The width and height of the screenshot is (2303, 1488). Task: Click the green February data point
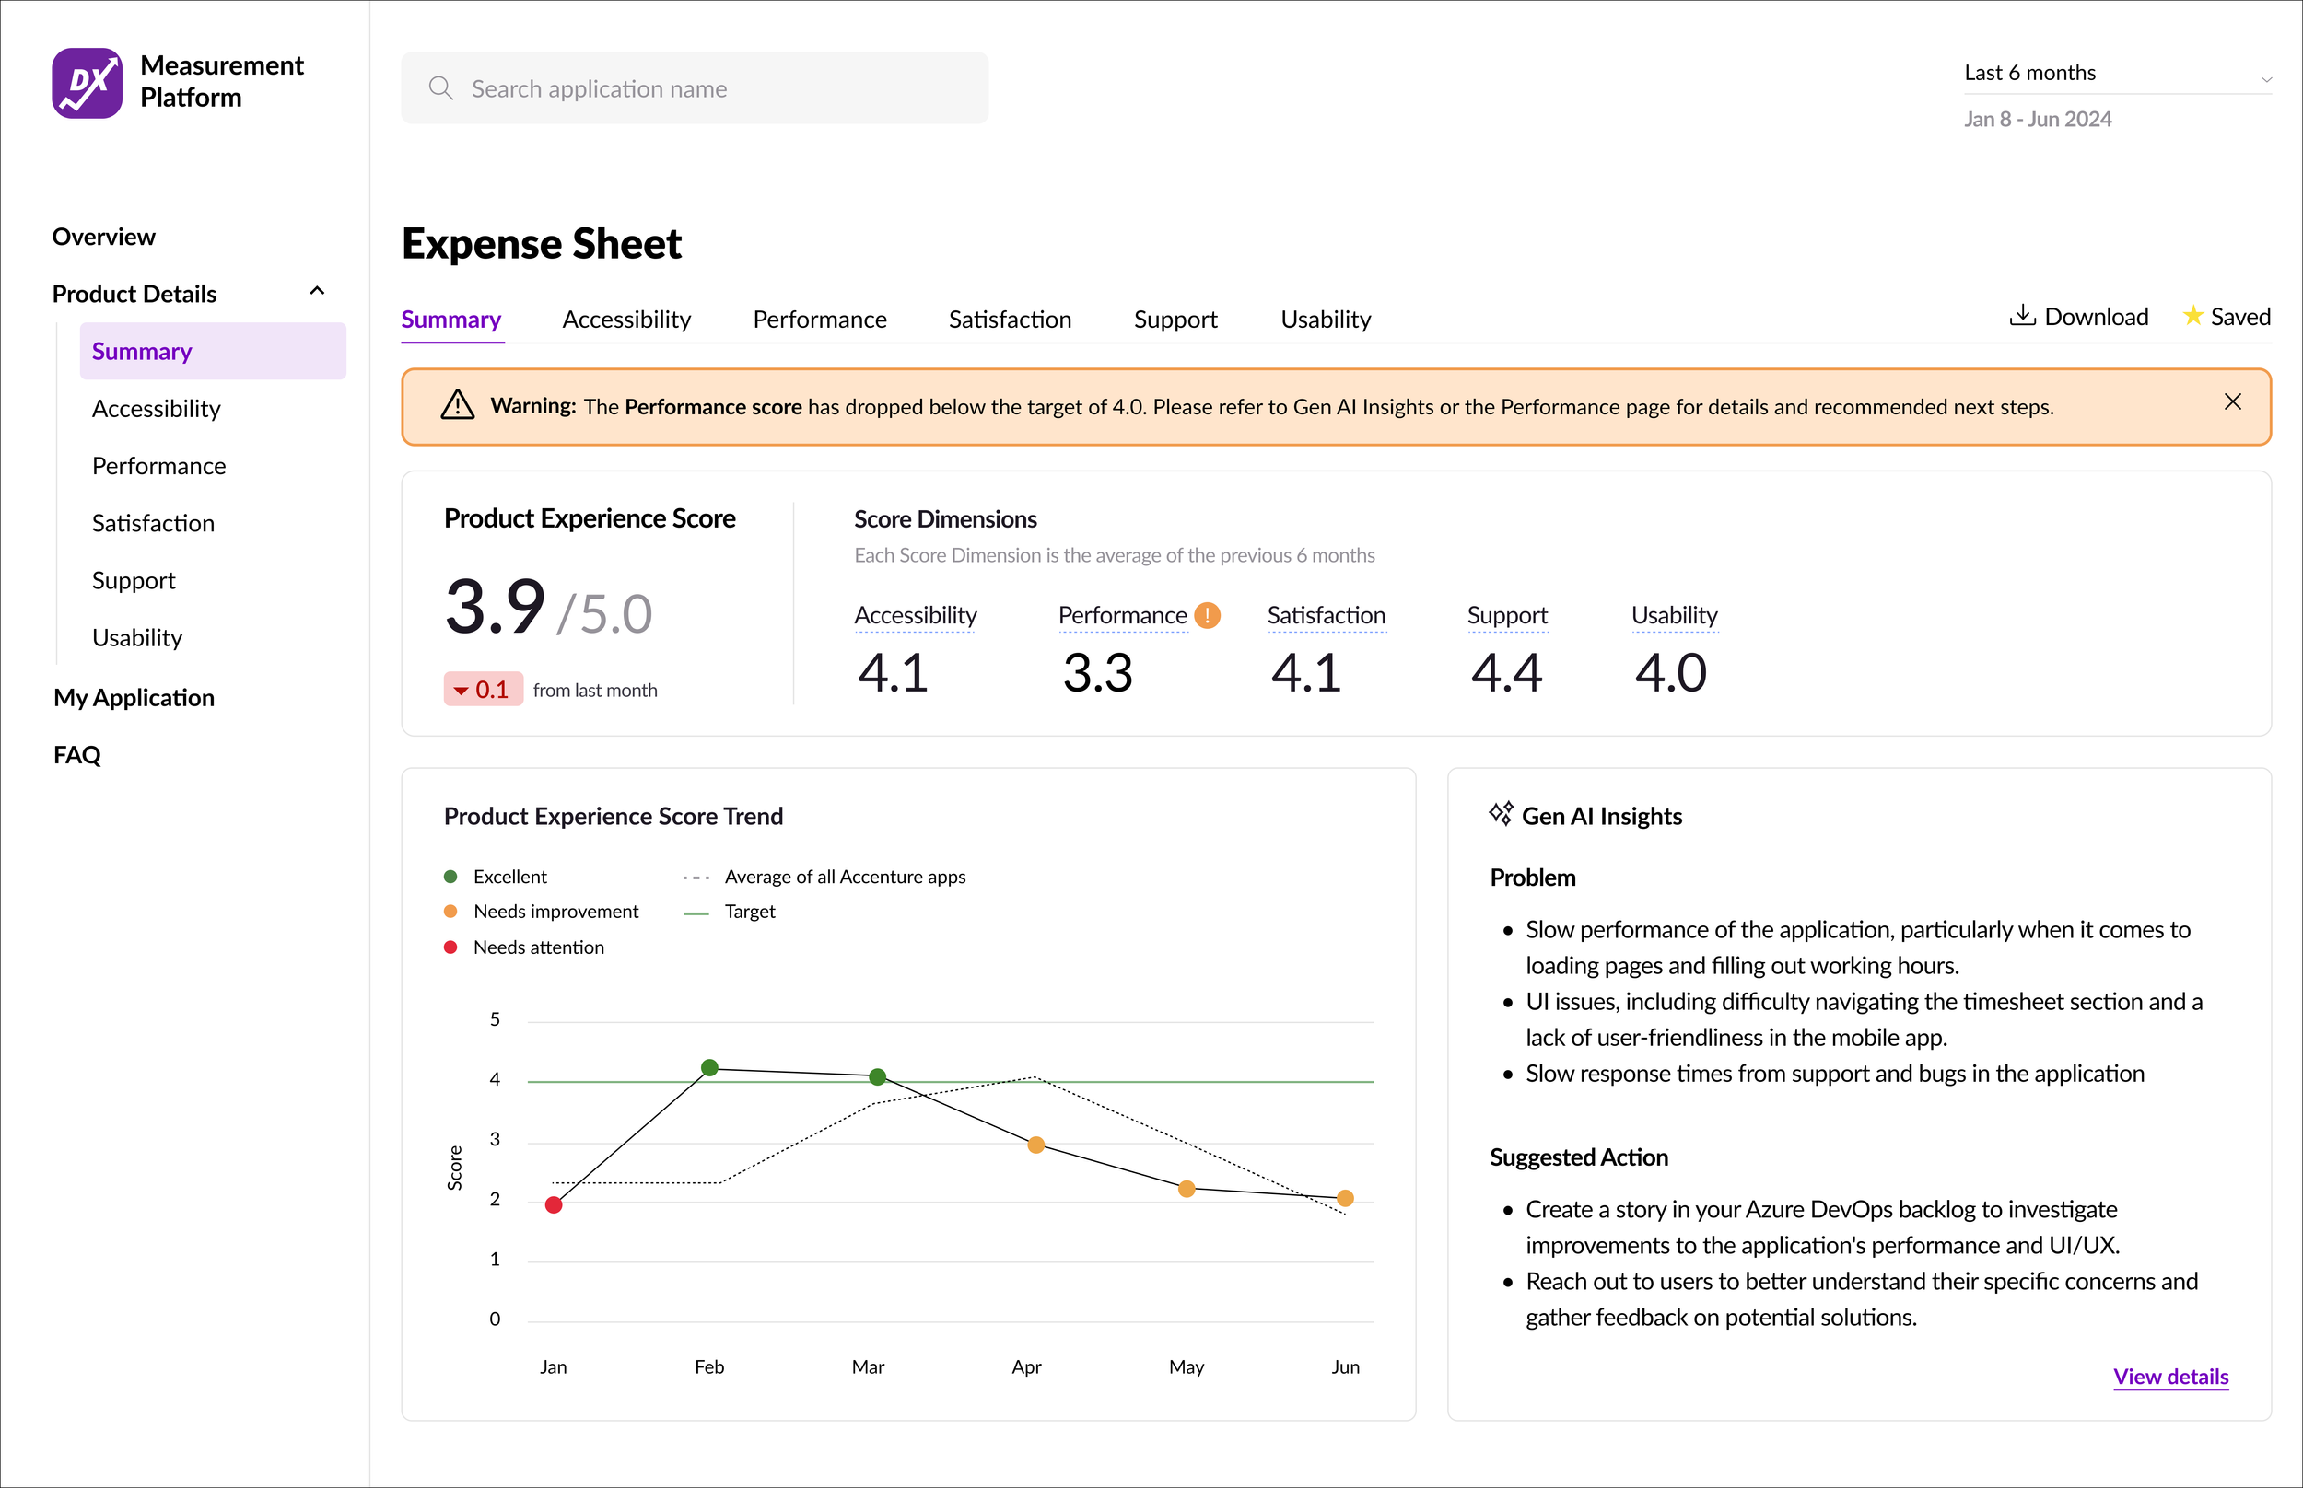(709, 1068)
